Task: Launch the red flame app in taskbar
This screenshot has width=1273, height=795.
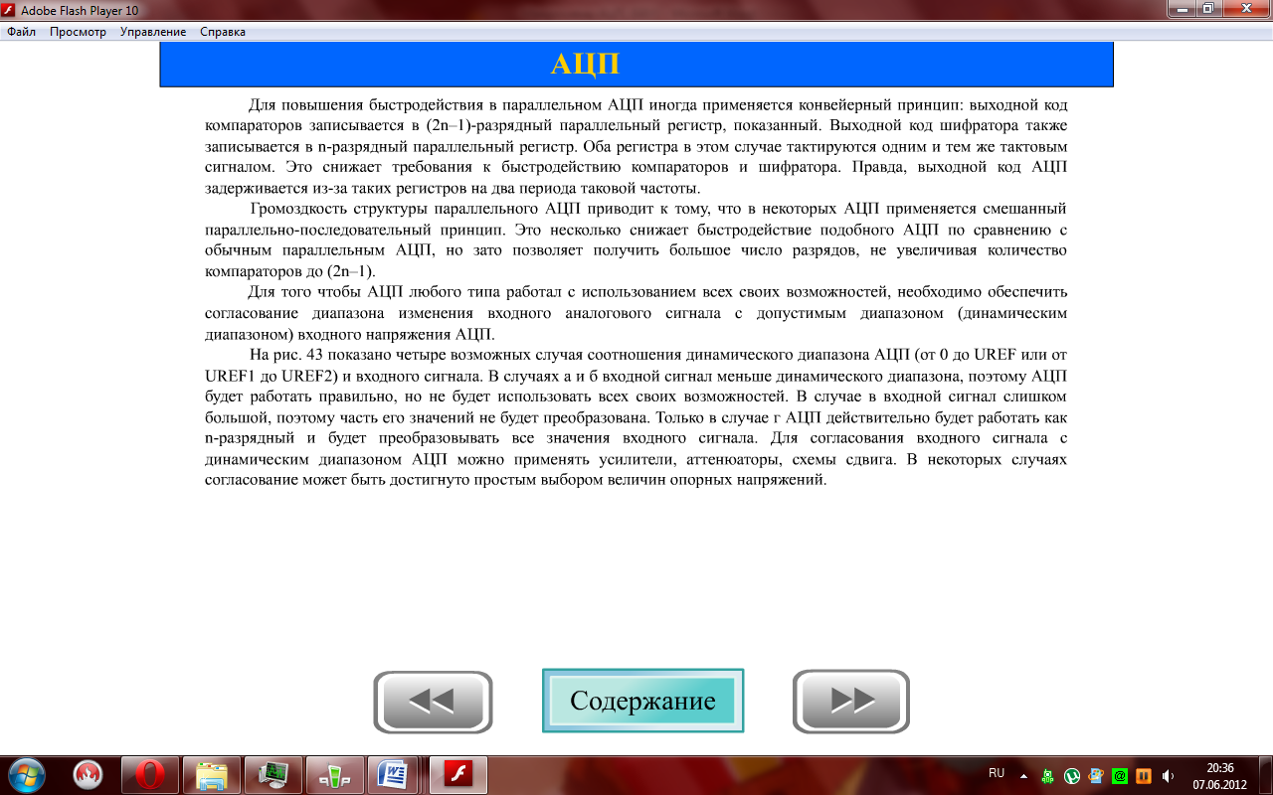Action: [88, 774]
